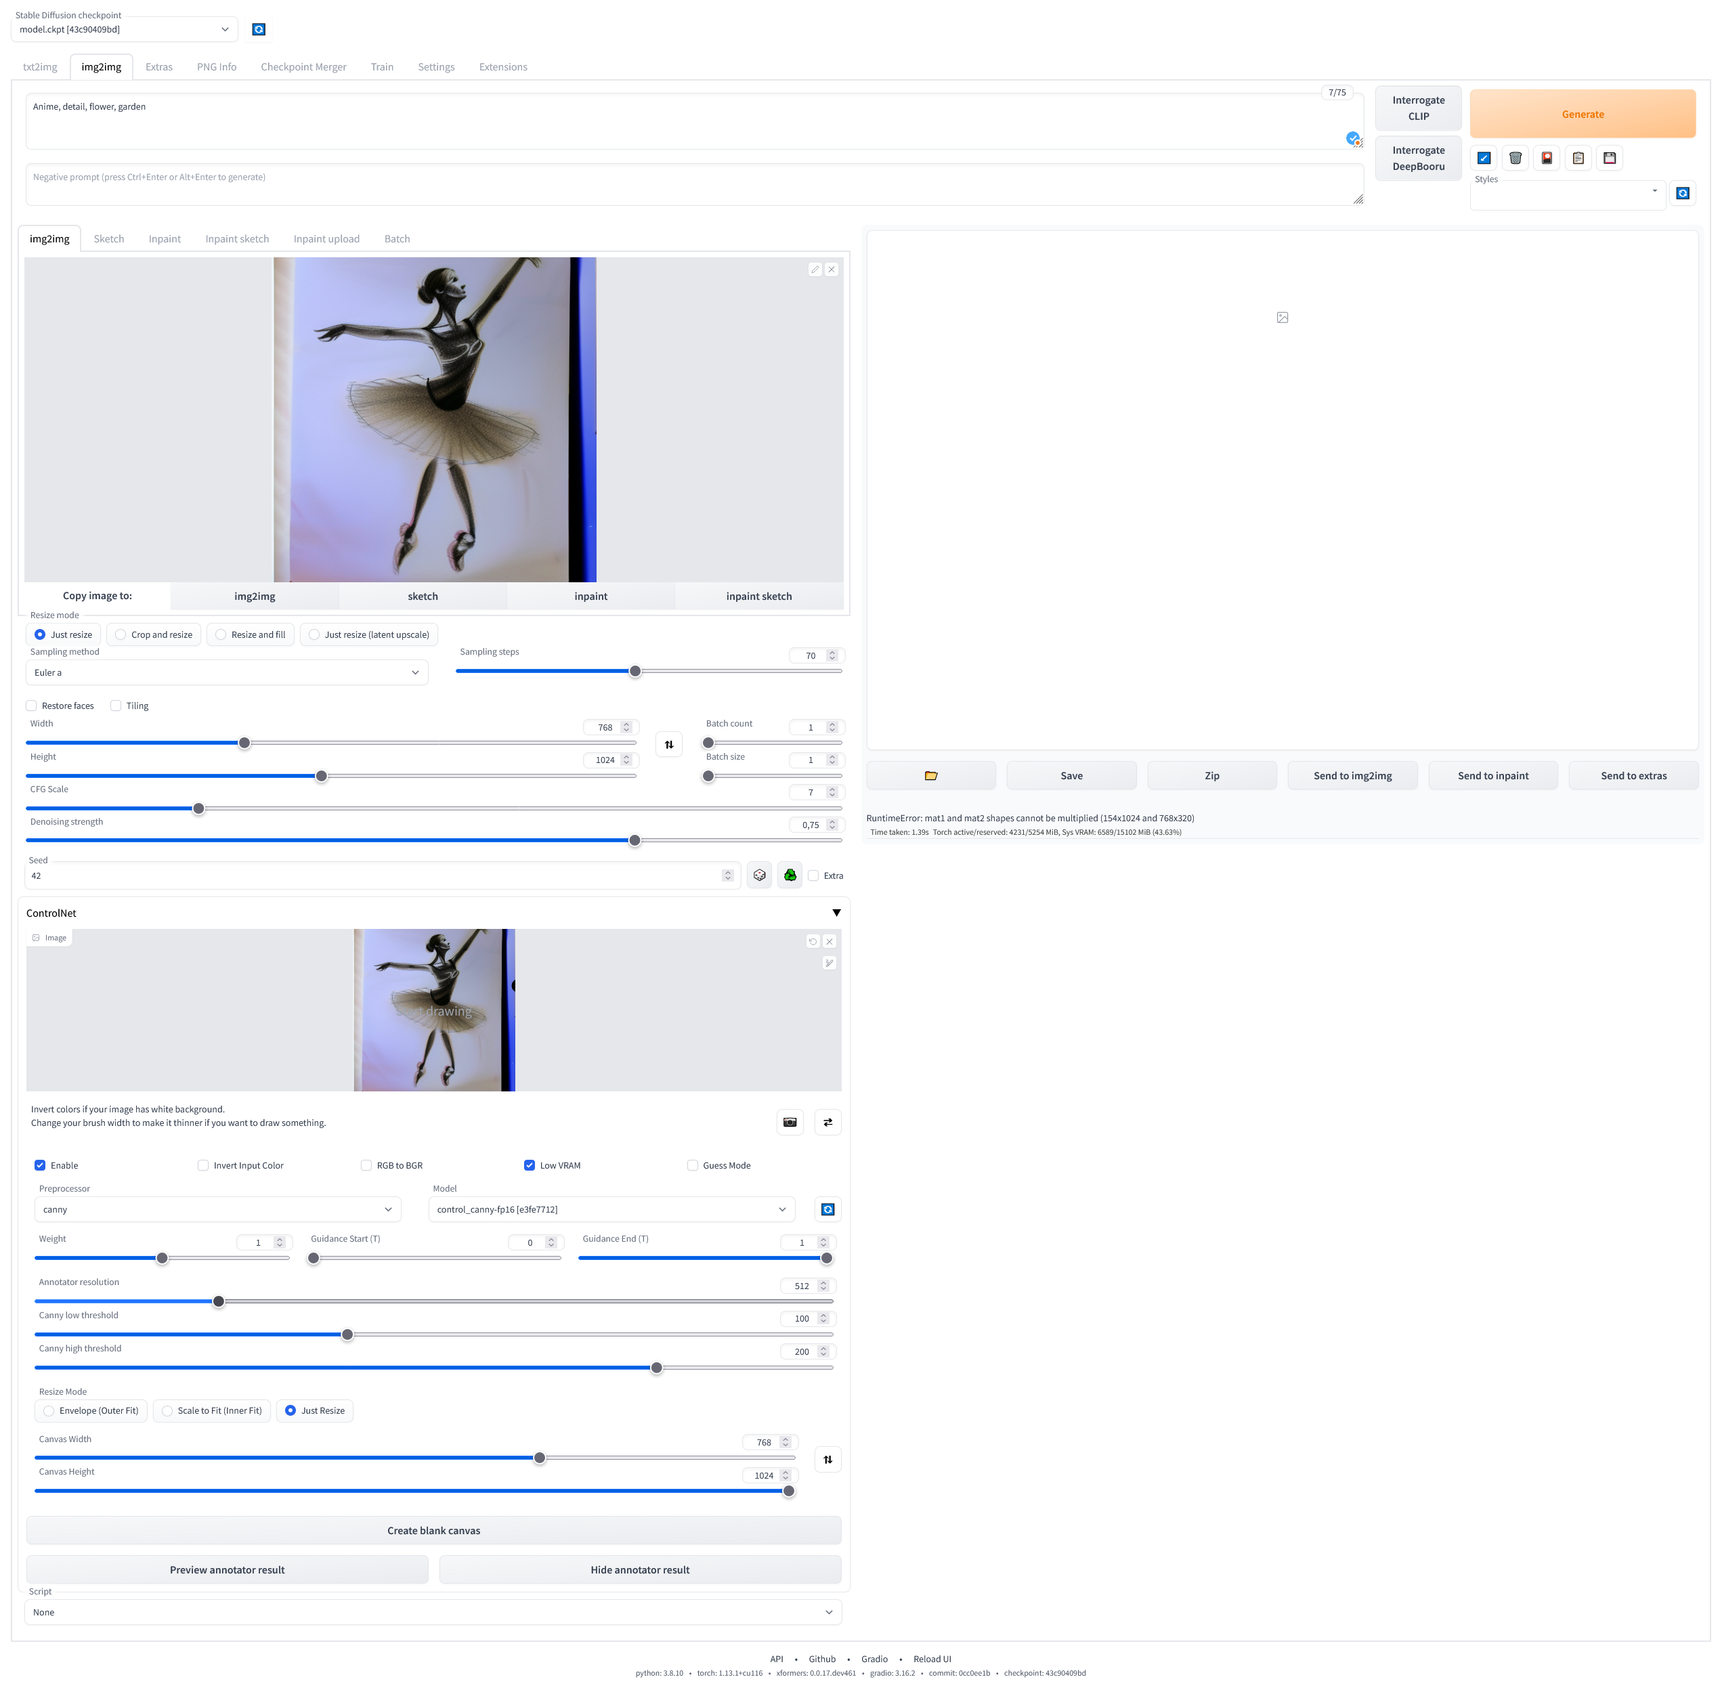Open the model.ckpt checkpoint dropdown
Screen dimensions: 1722x1696
pyautogui.click(x=124, y=29)
